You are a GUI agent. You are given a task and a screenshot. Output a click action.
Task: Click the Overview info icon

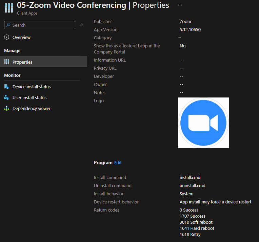tap(6, 37)
